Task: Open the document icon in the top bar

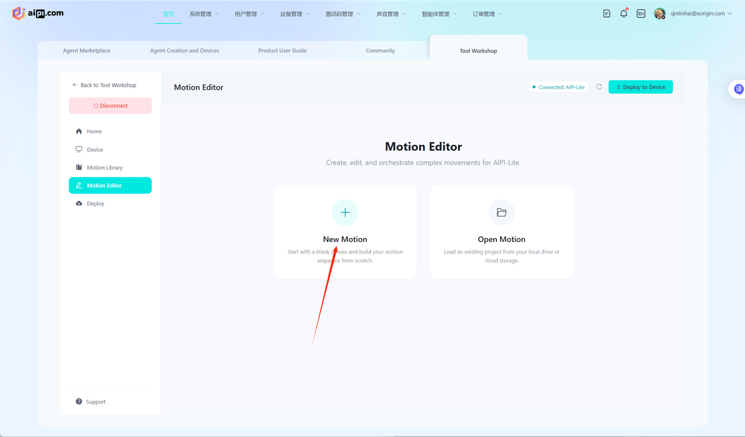Action: (606, 13)
